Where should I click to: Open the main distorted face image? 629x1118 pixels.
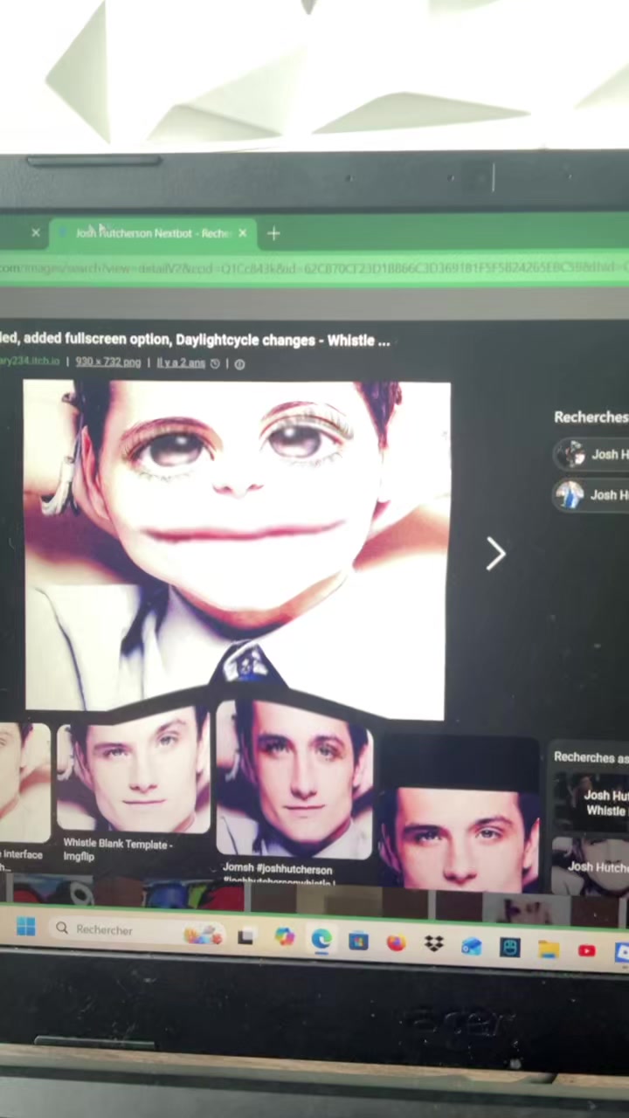(x=236, y=549)
